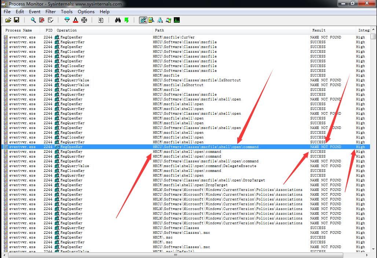Click NAME NOT FOUND in HKCR\mscfile\CurVer row
The width and height of the screenshot is (377, 258).
coord(326,37)
